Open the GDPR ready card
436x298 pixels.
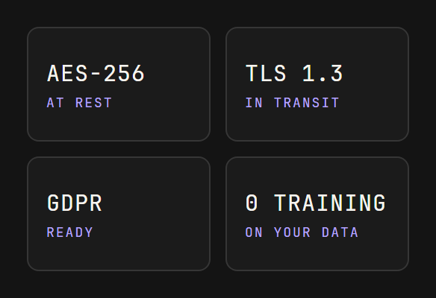click(x=119, y=214)
